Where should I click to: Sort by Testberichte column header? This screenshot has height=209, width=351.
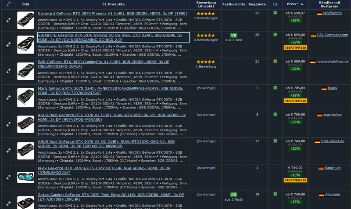[x=234, y=4]
